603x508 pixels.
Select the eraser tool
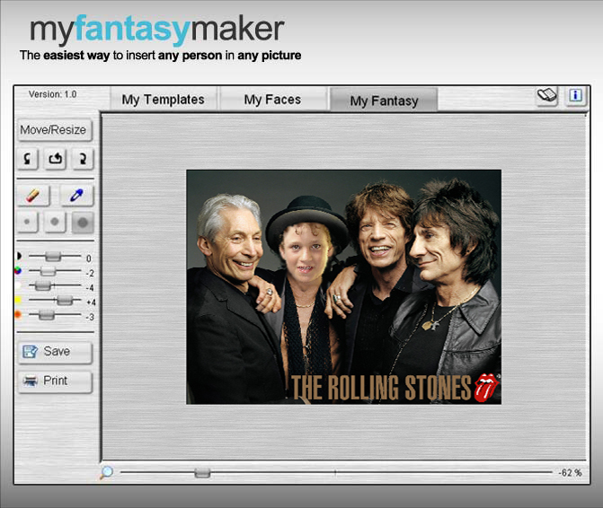[33, 196]
